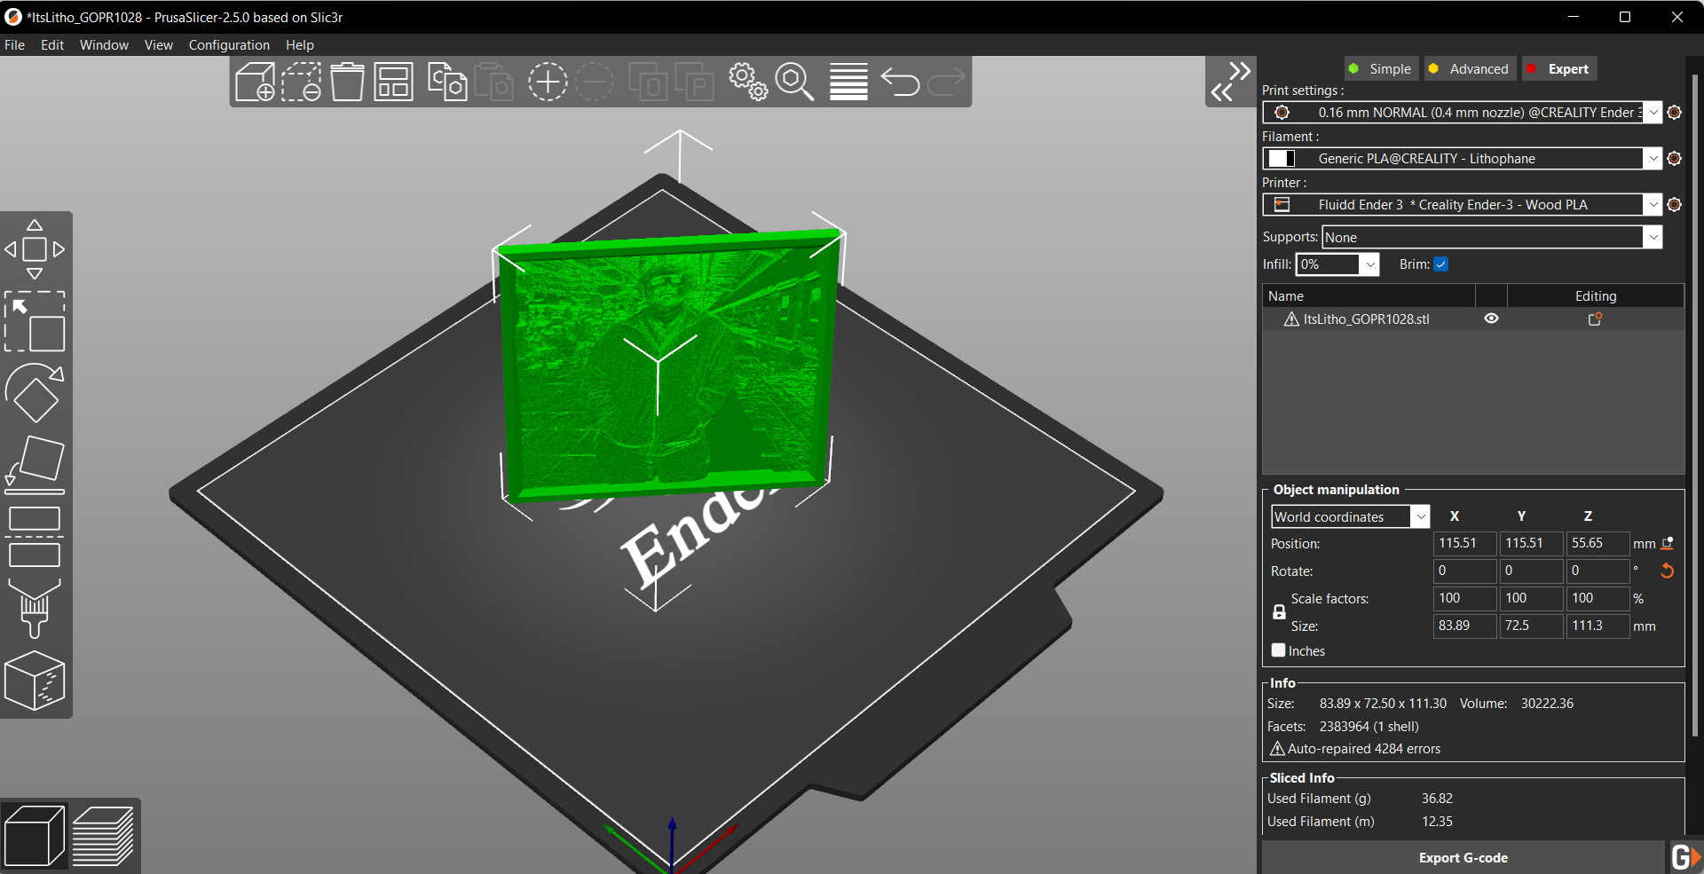Click the Size Z field
This screenshot has height=874, width=1704.
pos(1597,626)
